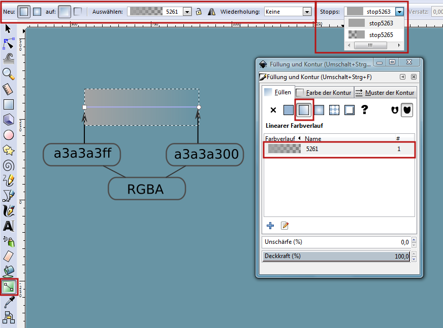Click the Deckkraft opacity slider
Image resolution: width=443 pixels, height=328 pixels.
point(335,256)
